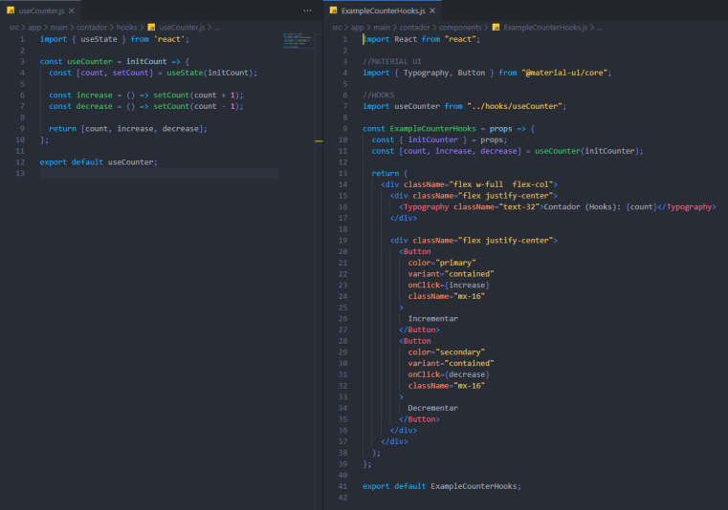Image resolution: width=728 pixels, height=510 pixels.
Task: Switch to the ExampleCounterHooks.js tab
Action: pyautogui.click(x=383, y=10)
